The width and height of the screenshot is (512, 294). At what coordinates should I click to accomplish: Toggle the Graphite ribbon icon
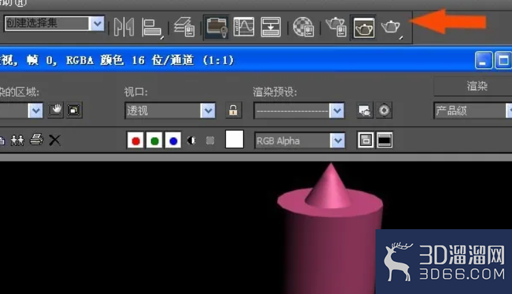tap(216, 27)
